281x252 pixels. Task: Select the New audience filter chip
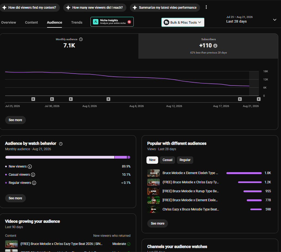coord(152,160)
